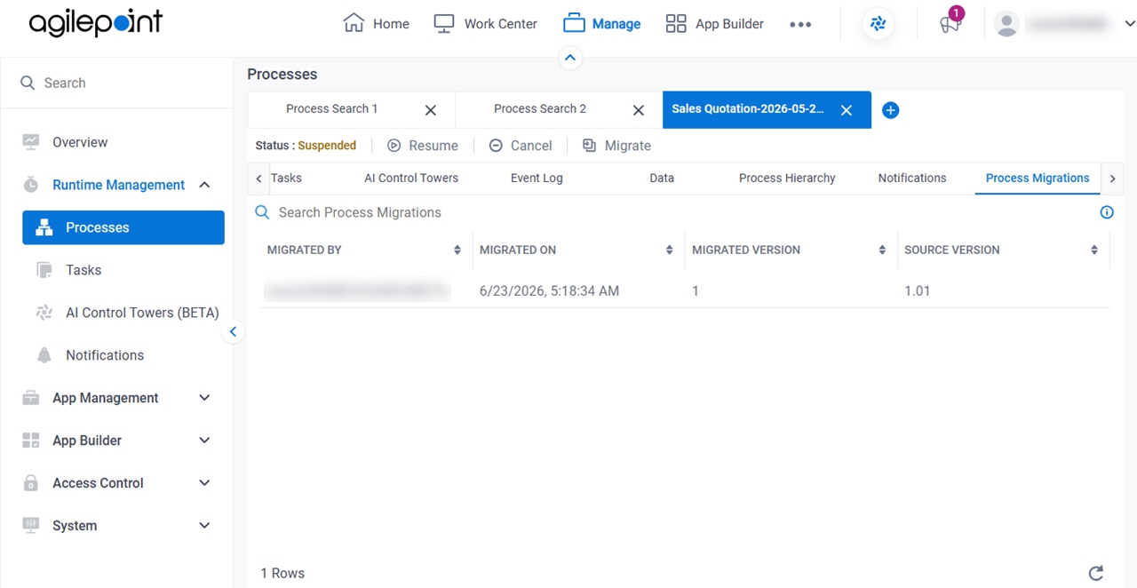Open the Notifications sub-tab
1137x588 pixels.
tap(912, 178)
